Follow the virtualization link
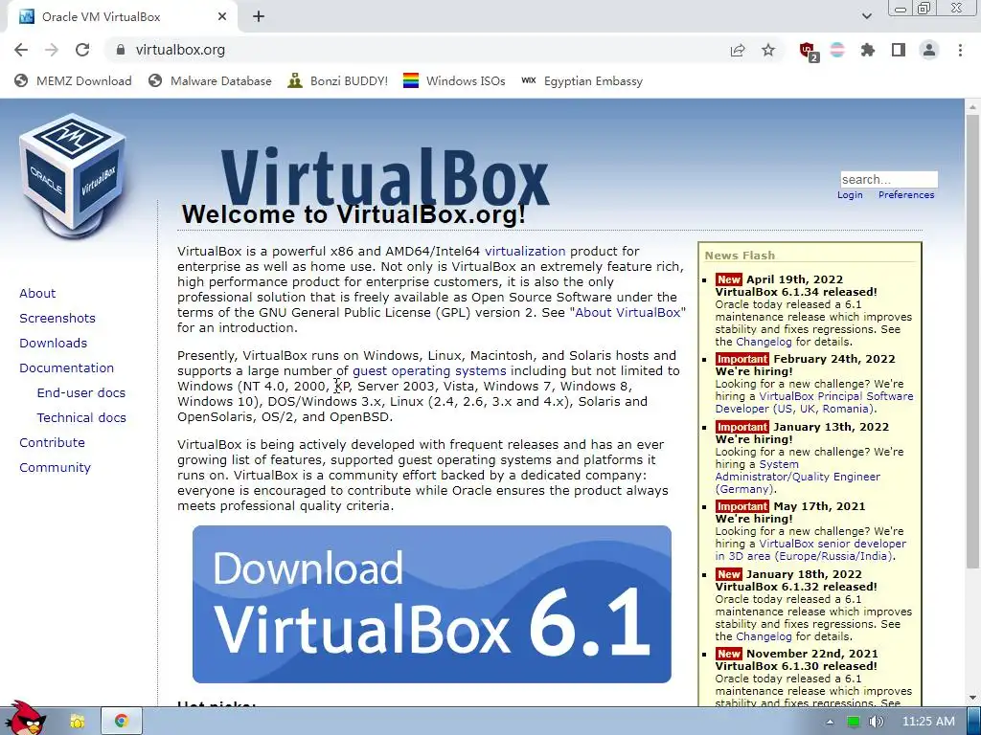Screen dimensions: 981x735 click(x=525, y=252)
